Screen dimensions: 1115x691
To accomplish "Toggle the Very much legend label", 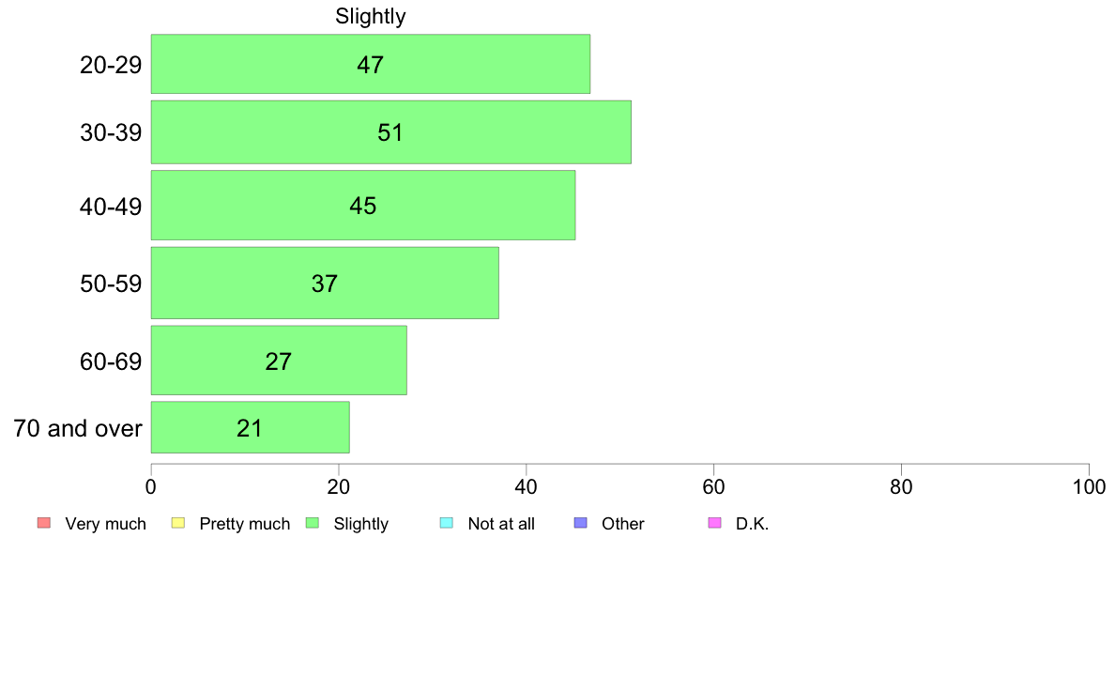I will [x=105, y=524].
